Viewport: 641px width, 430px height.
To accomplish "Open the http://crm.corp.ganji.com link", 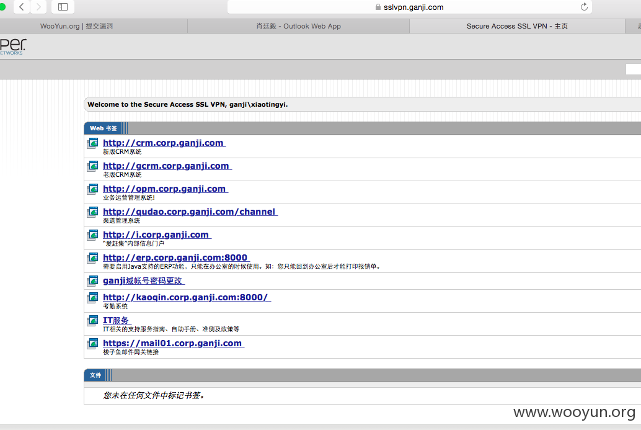I will (164, 143).
